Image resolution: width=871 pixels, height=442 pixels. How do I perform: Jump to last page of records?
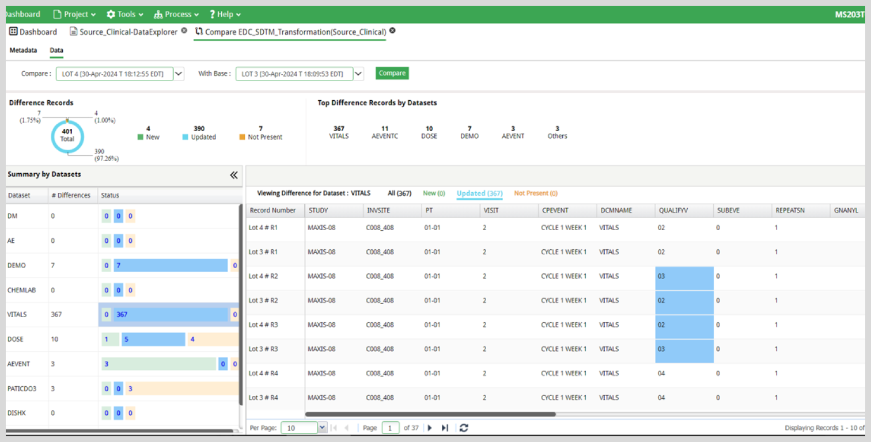click(x=445, y=428)
